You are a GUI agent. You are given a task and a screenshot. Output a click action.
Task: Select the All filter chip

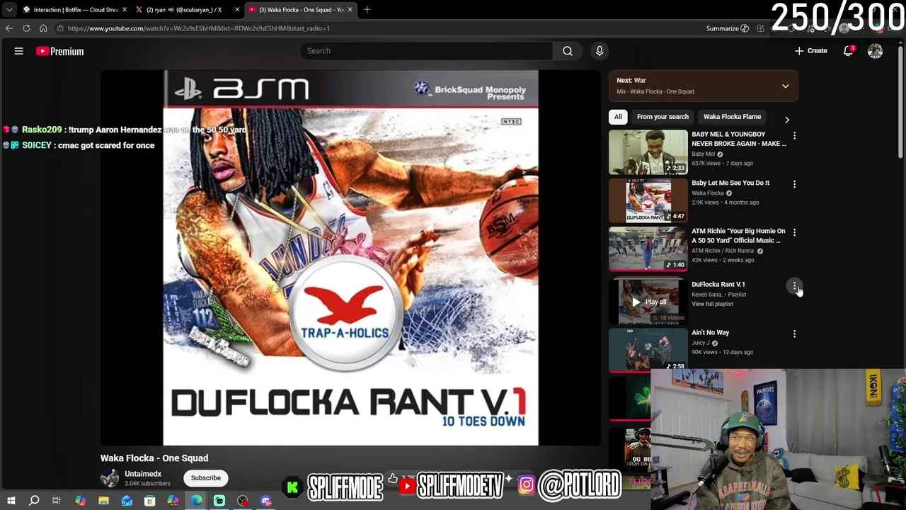point(618,117)
